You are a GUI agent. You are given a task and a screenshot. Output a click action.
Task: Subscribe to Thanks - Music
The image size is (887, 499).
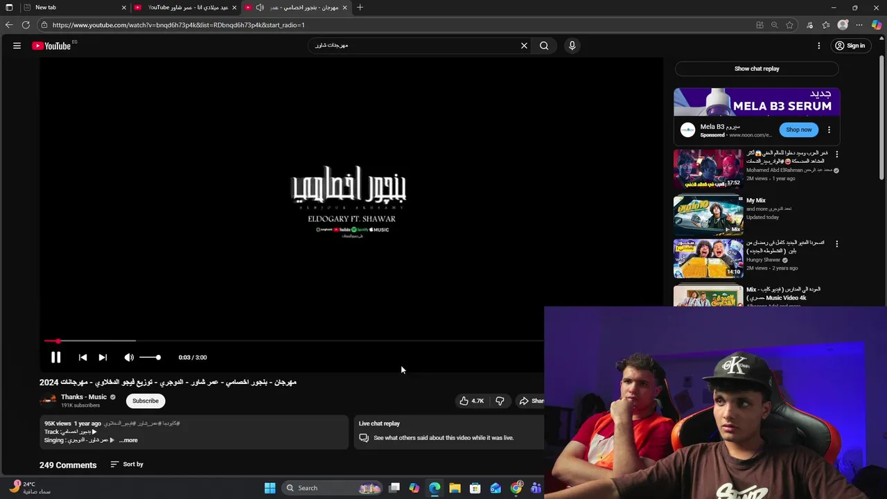point(146,401)
